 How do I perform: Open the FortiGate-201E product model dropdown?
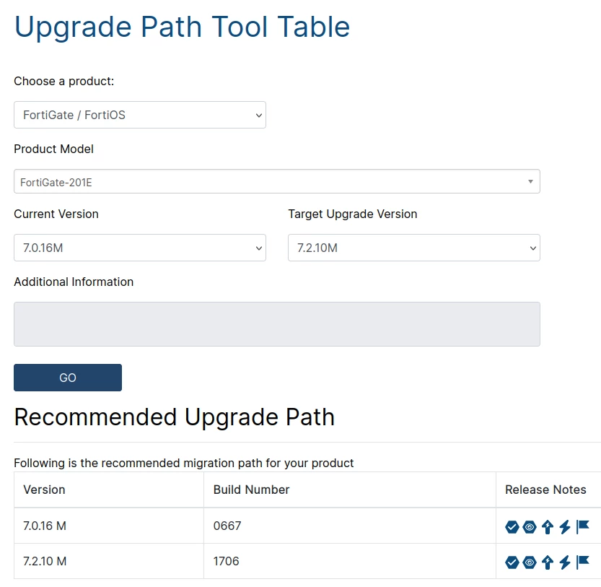(277, 181)
